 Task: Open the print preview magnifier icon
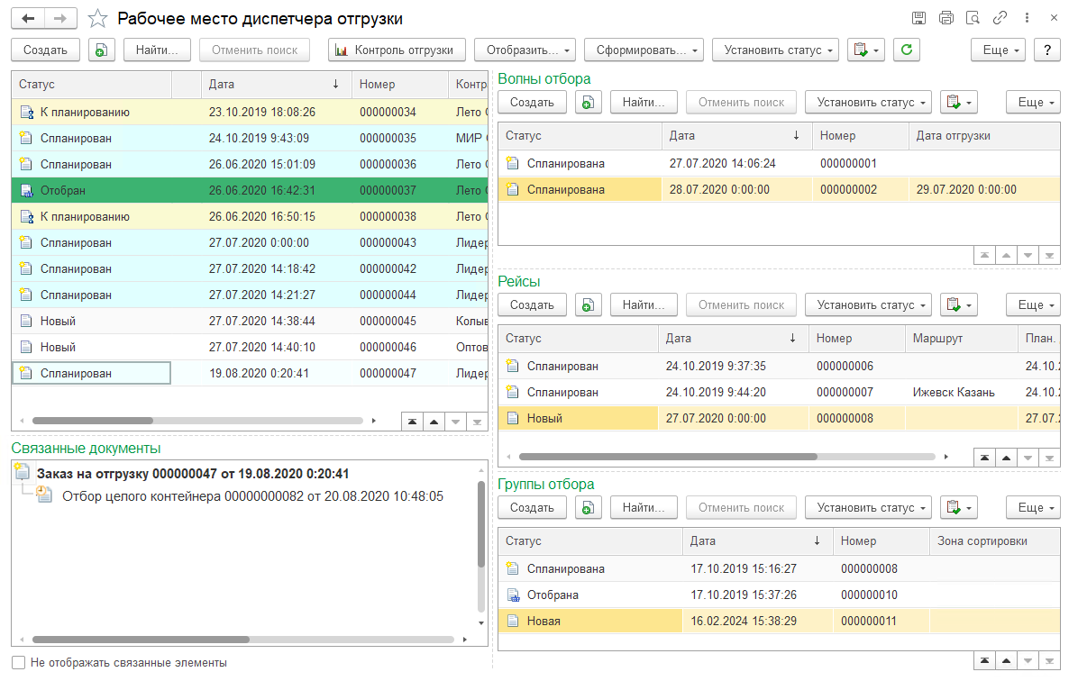click(x=973, y=19)
